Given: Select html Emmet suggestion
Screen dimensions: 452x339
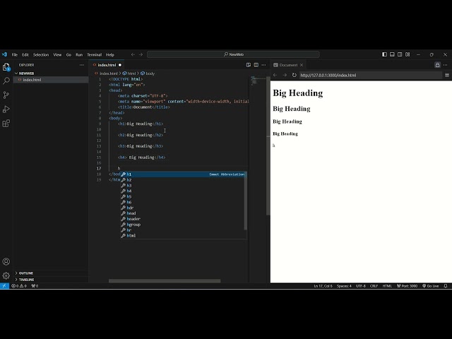Looking at the screenshot, I should pyautogui.click(x=184, y=235).
